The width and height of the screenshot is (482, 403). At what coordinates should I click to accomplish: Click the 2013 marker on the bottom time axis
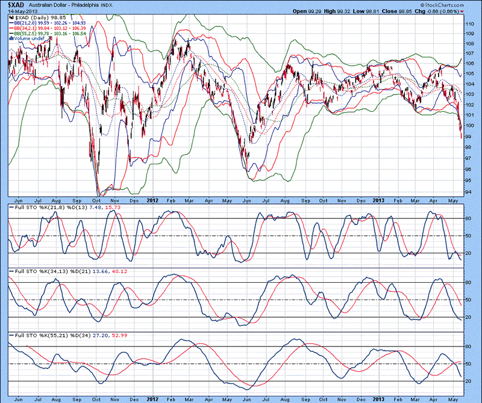click(379, 398)
